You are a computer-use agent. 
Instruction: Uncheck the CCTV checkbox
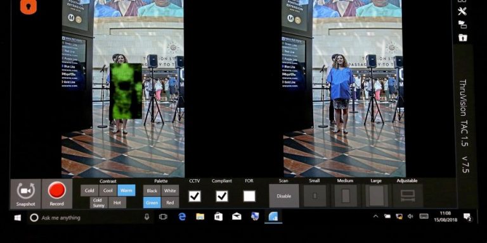(x=195, y=196)
